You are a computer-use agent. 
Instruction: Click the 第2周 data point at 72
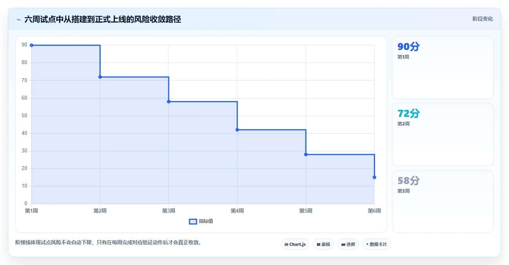[x=100, y=77]
